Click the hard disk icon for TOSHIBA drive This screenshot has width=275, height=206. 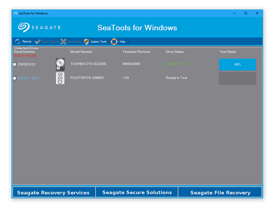[60, 65]
